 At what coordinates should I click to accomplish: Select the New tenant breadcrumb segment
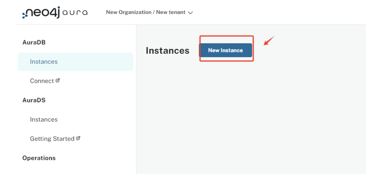[171, 13]
